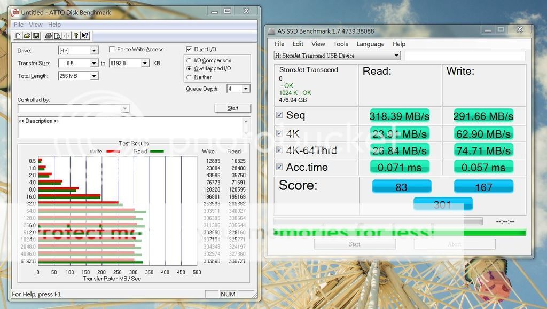Click the New document icon in ATTO toolbar
Image resolution: width=547 pixels, height=309 pixels.
tap(18, 36)
